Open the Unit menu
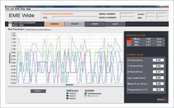Viewport: 174px width, 108px height. [x=12, y=9]
